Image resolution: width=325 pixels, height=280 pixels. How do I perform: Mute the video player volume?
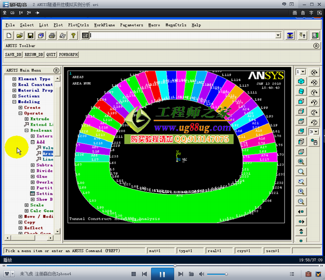click(202, 274)
